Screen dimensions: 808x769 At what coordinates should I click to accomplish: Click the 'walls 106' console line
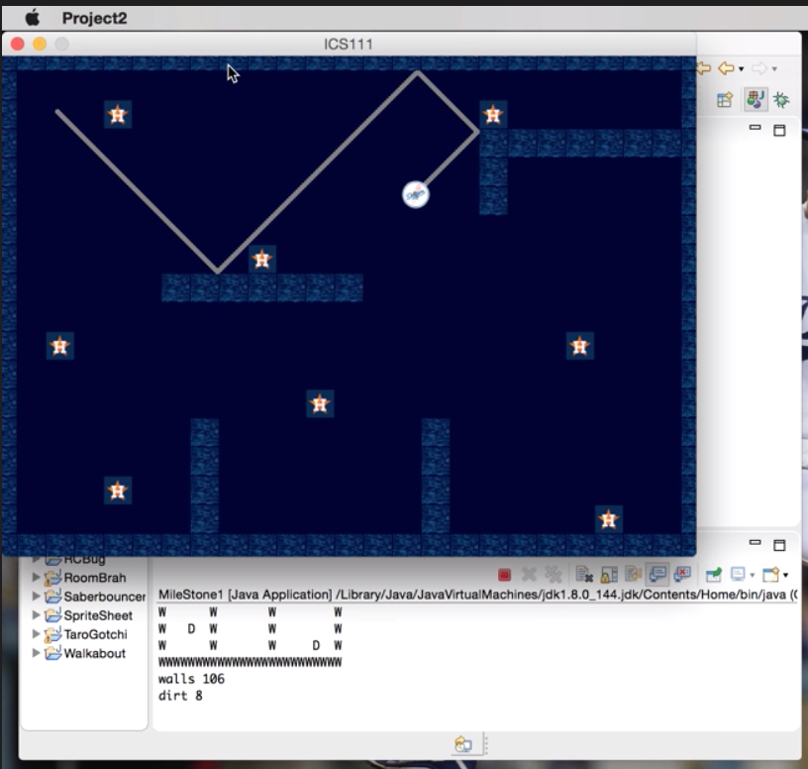point(191,679)
